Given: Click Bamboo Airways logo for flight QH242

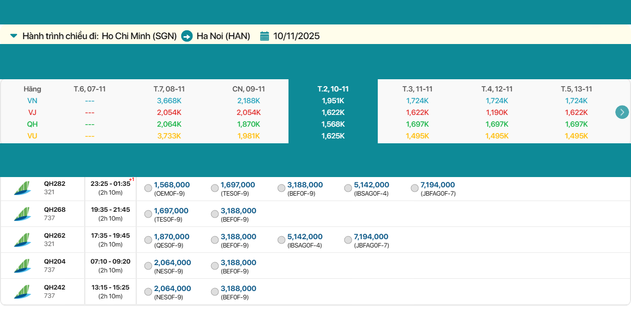Looking at the screenshot, I should (x=22, y=292).
